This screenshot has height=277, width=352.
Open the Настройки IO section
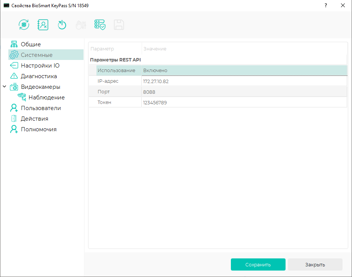coord(40,66)
